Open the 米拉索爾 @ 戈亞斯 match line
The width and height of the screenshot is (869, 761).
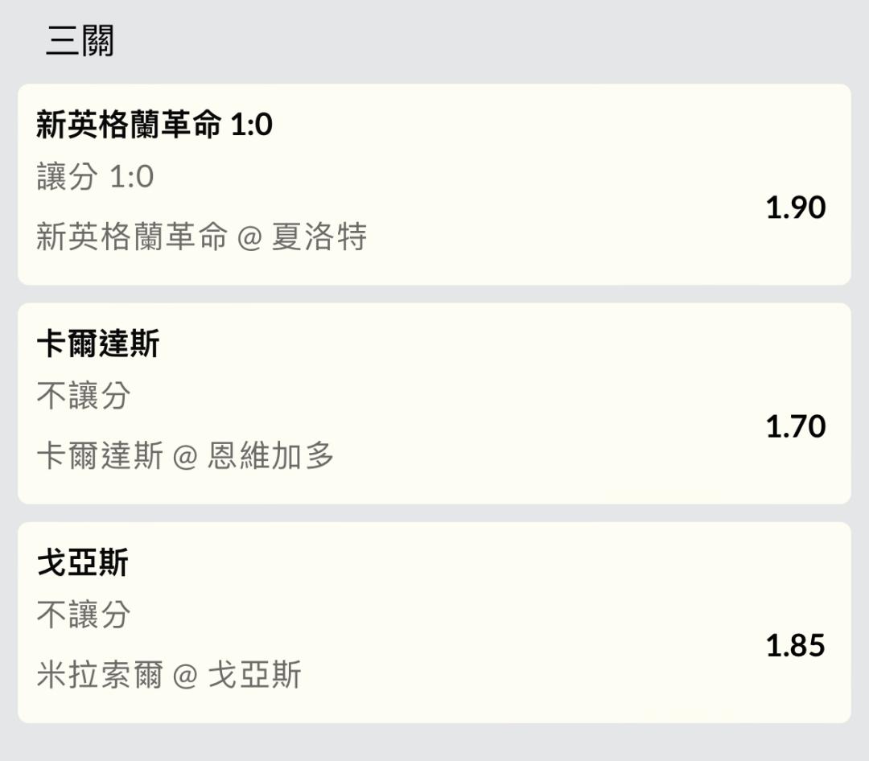169,675
